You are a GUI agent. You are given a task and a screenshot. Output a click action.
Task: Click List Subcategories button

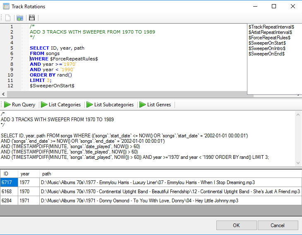(110, 105)
